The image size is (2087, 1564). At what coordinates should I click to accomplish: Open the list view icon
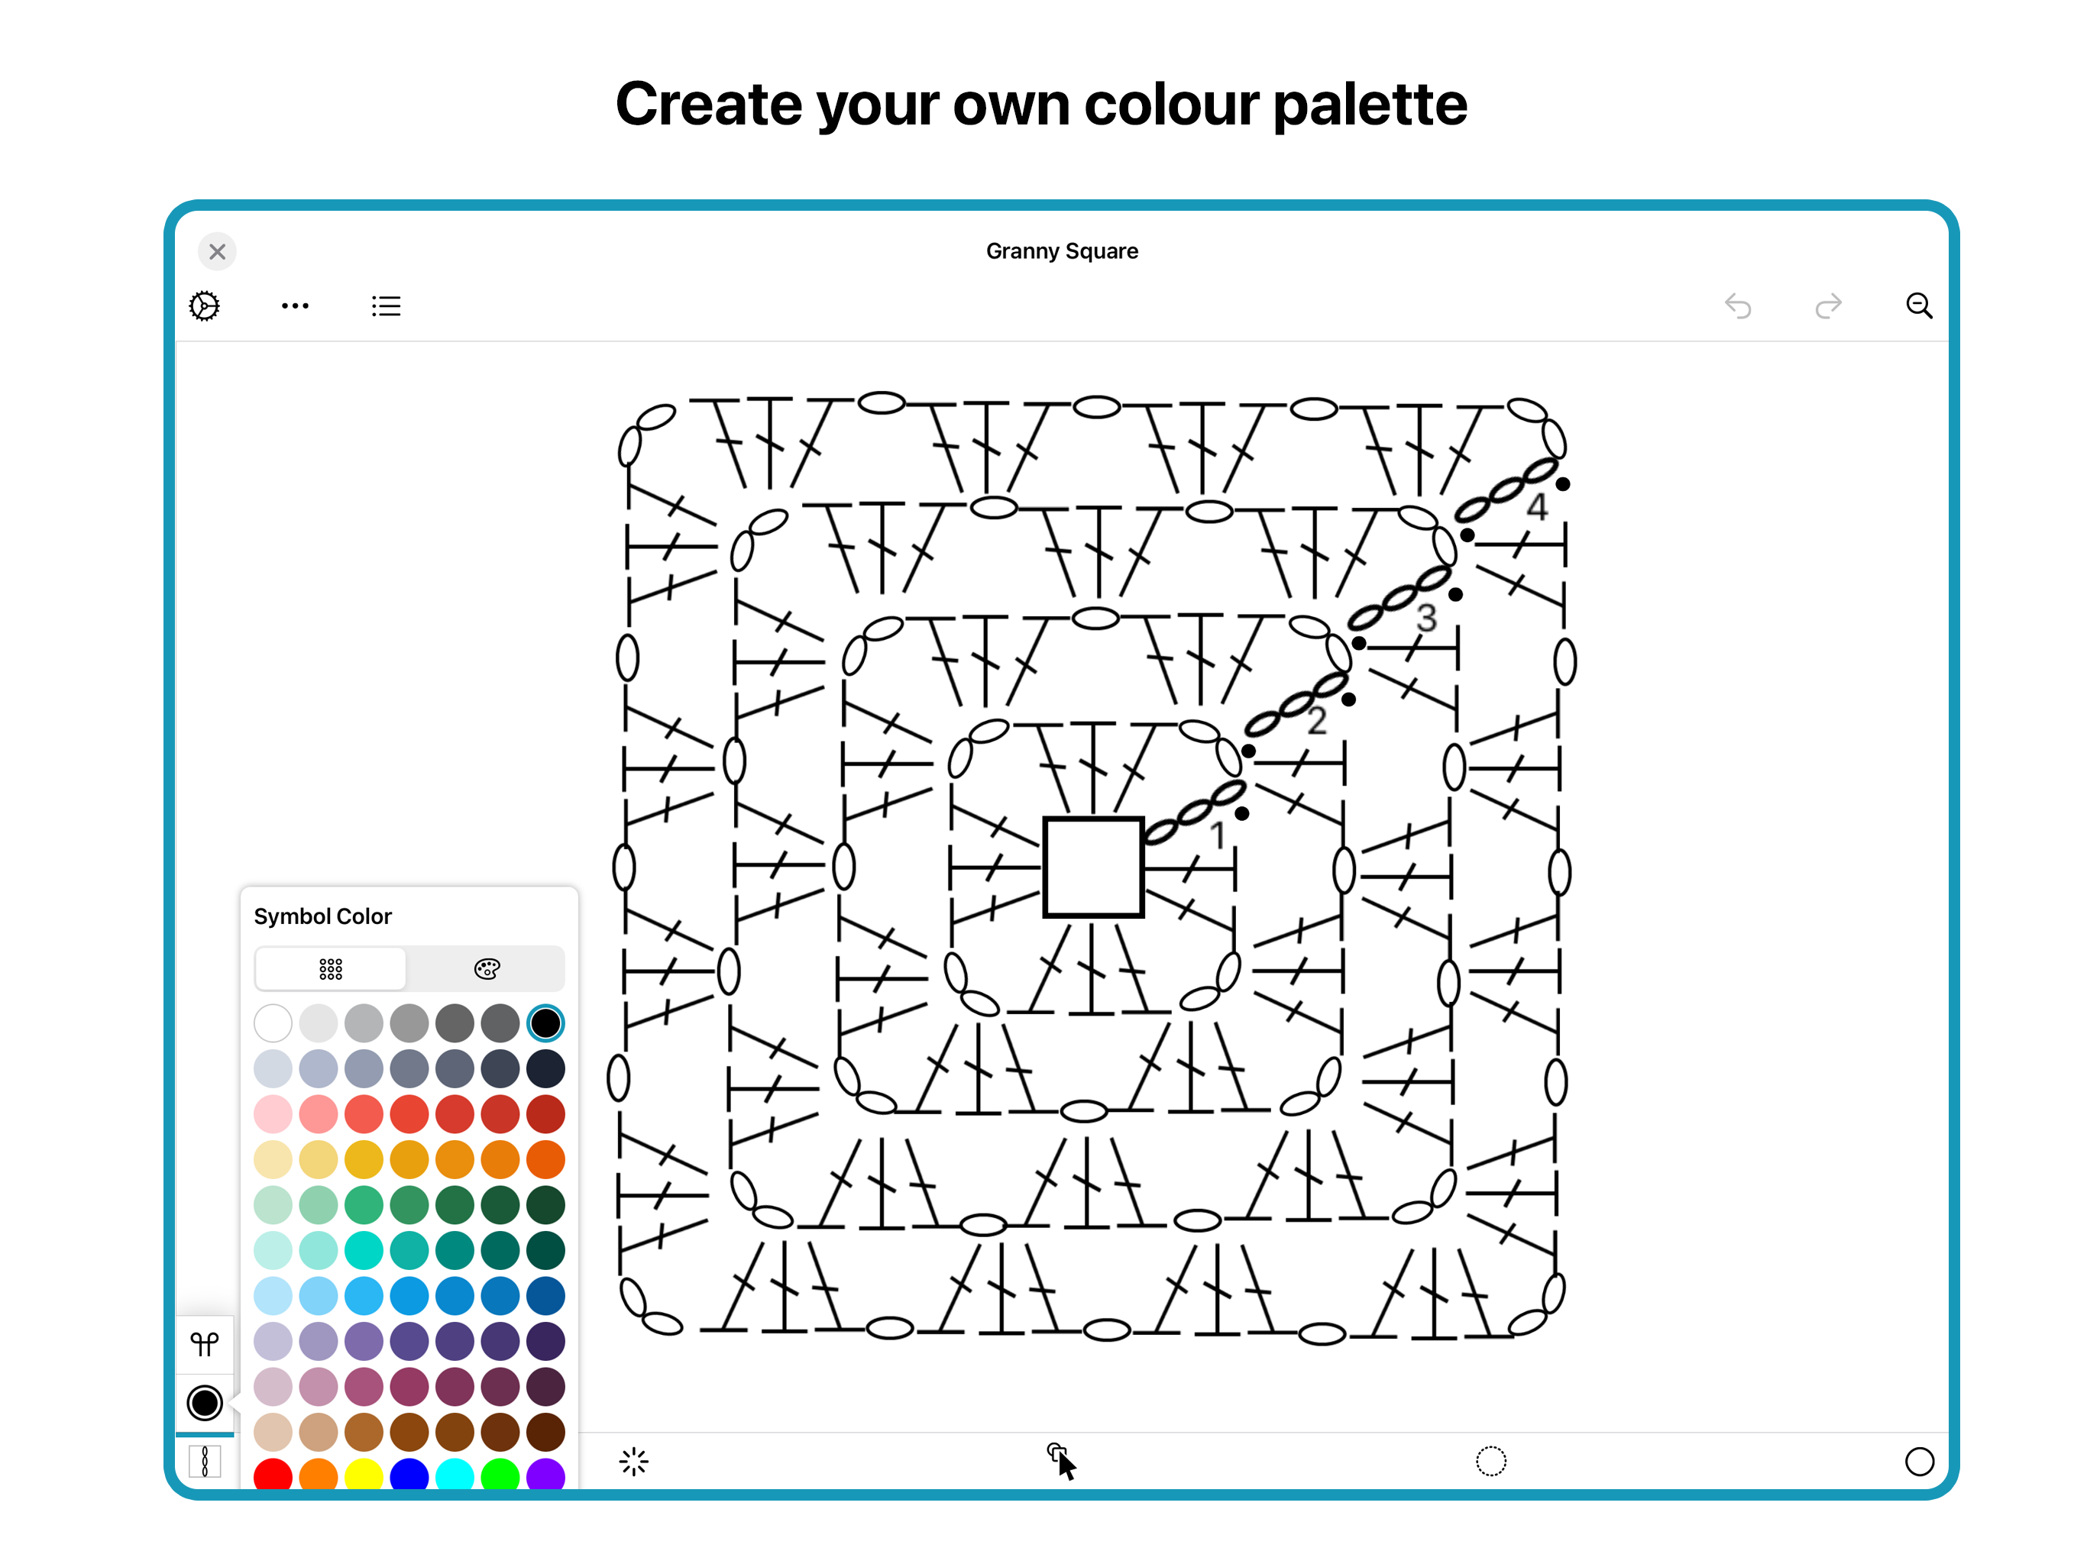(x=386, y=305)
